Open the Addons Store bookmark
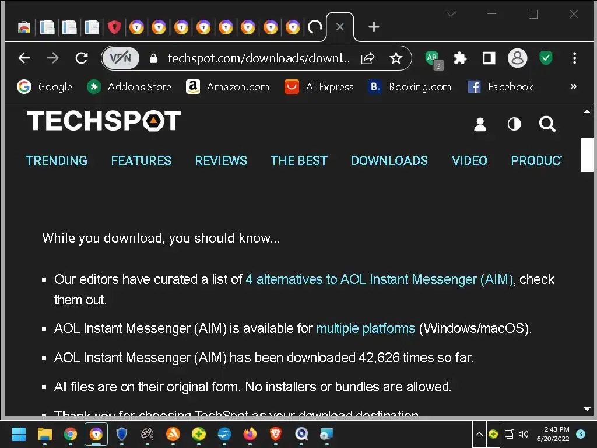 129,87
